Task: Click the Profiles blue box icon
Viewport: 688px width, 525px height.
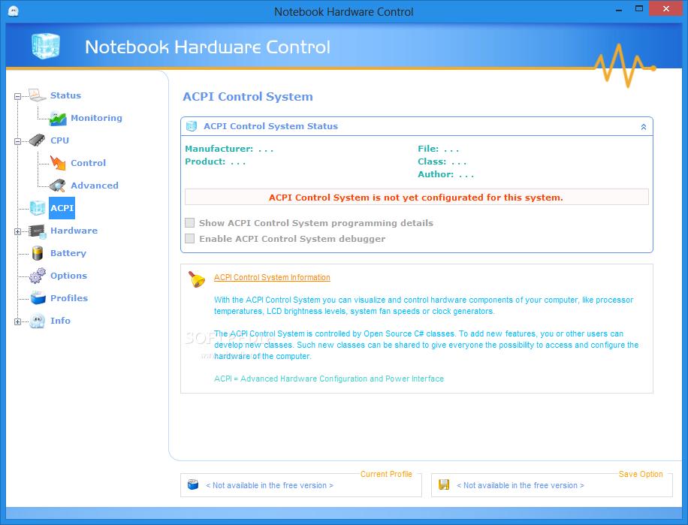Action: point(38,298)
